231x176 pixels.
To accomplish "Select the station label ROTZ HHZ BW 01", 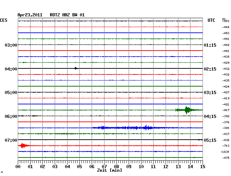I will pos(67,15).
